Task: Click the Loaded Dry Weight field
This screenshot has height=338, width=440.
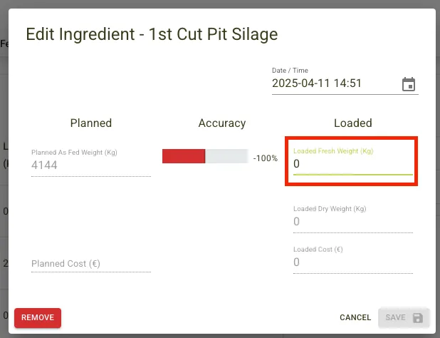Action: 352,222
